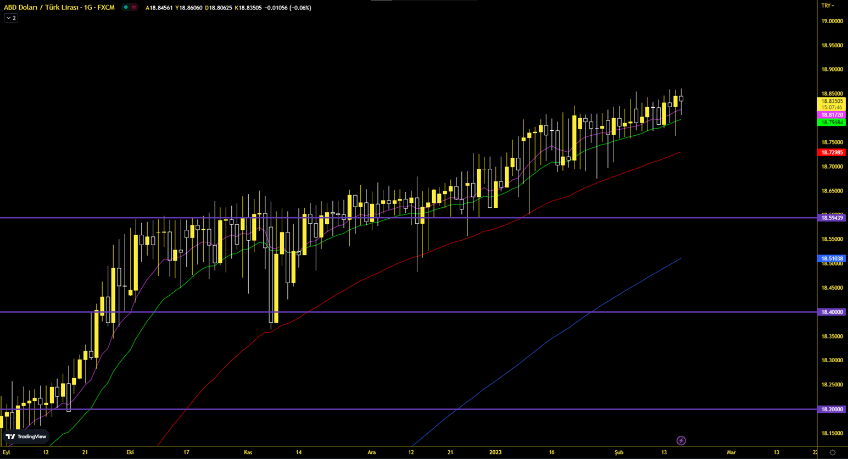Select the 18.40000 horizontal line label
The width and height of the screenshot is (848, 459).
[832, 312]
